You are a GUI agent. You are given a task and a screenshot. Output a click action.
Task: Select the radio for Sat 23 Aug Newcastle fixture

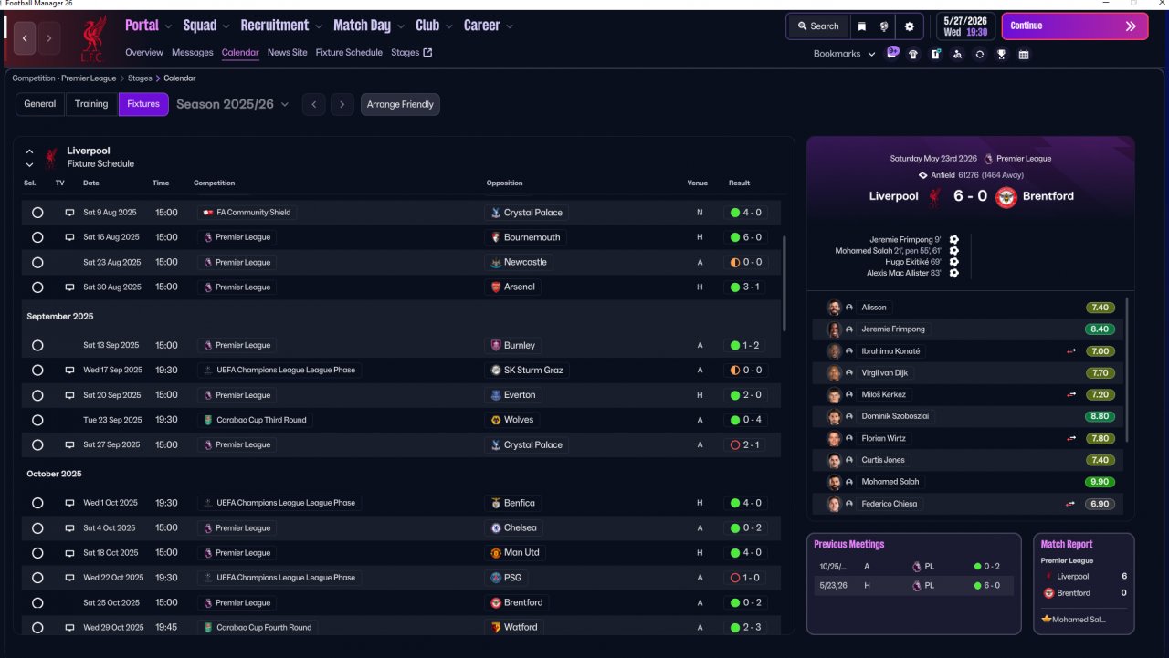point(37,263)
